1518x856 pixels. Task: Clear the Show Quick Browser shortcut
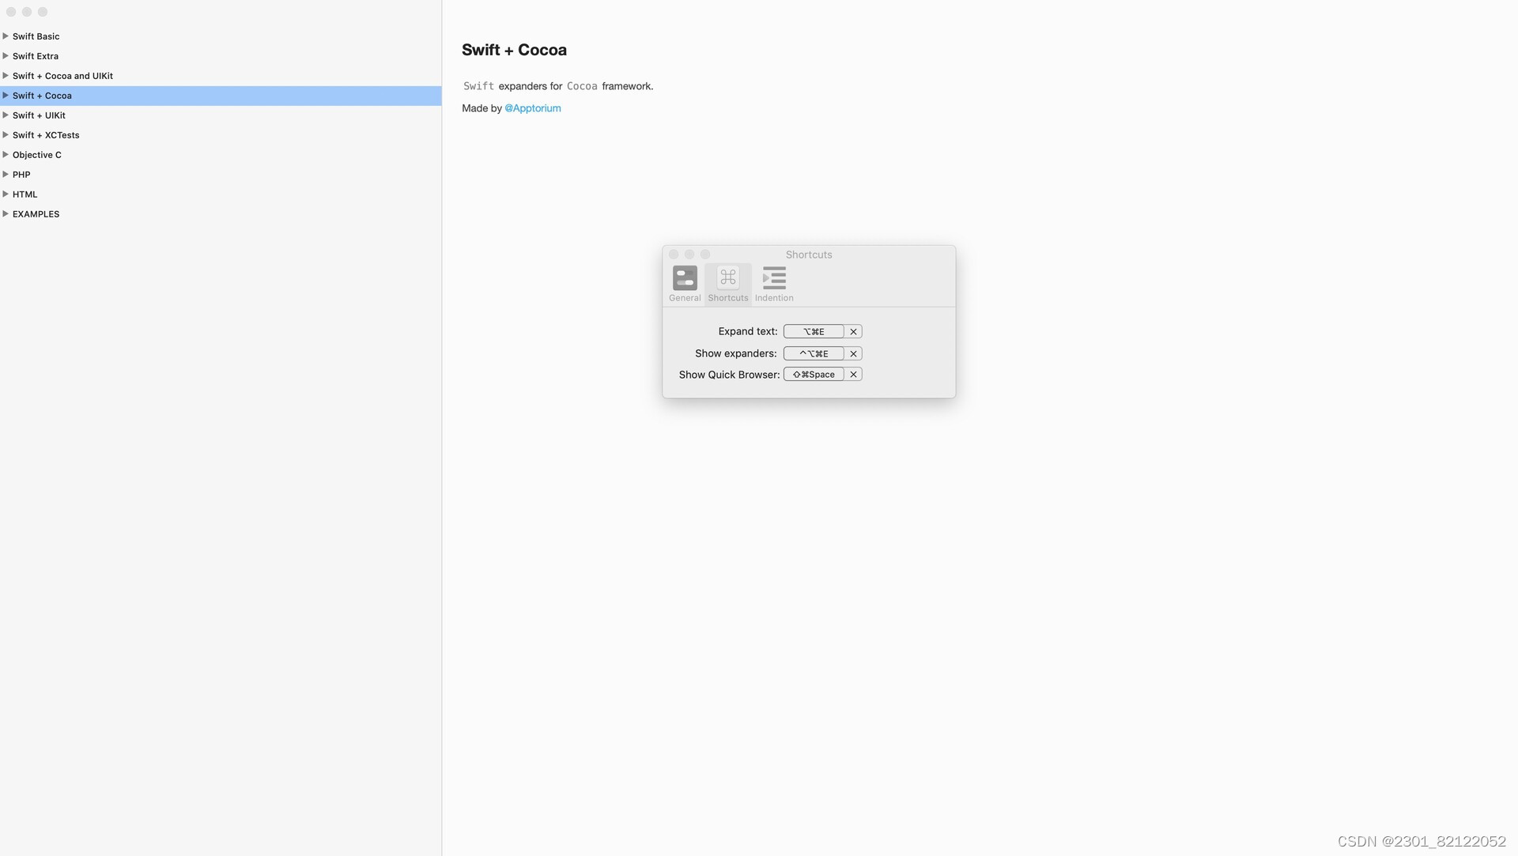853,375
